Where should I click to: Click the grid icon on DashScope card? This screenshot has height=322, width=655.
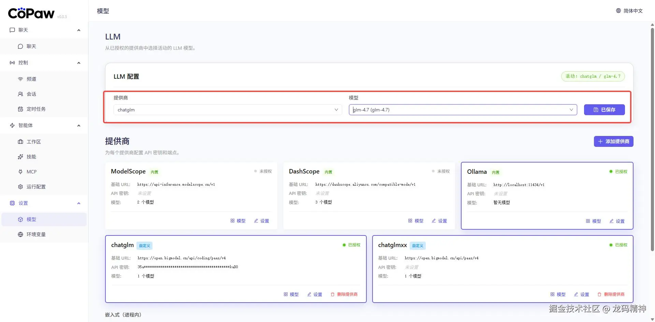(410, 221)
